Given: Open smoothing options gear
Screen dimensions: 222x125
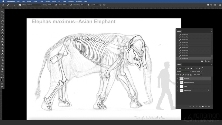Looking at the screenshot, I should 88,5.
